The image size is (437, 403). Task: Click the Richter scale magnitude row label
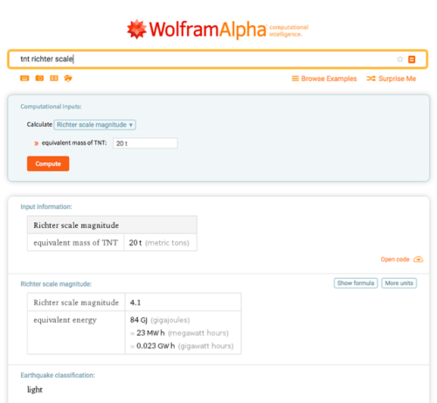coord(76,302)
